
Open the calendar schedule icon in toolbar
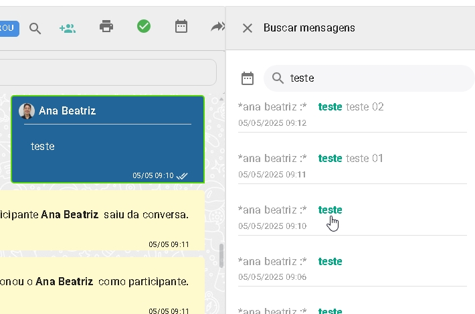(x=181, y=26)
